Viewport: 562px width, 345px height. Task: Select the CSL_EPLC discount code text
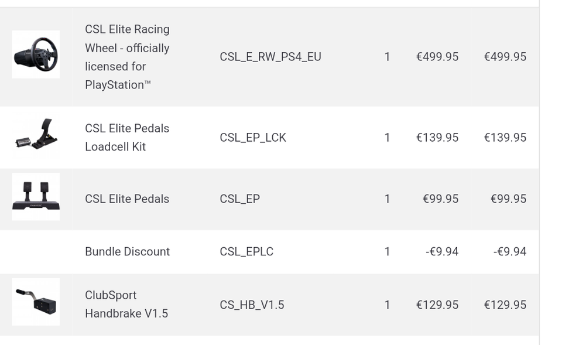tap(246, 252)
